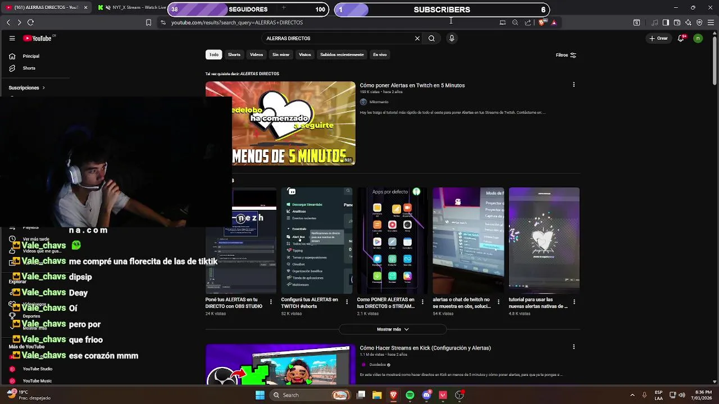
Task: Open options for Configurá tus ALERTAS short
Action: (347, 302)
